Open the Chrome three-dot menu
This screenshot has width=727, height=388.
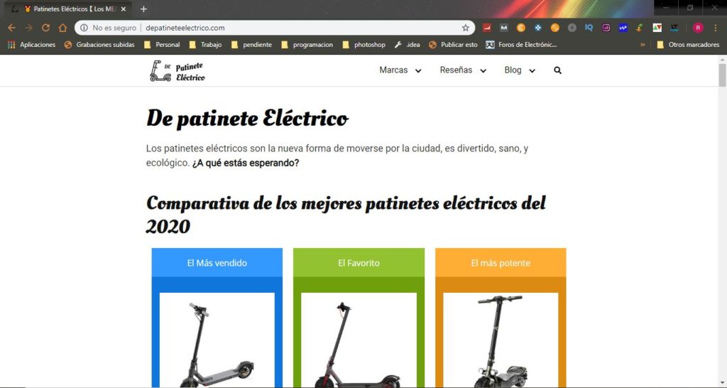tap(716, 28)
